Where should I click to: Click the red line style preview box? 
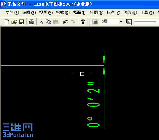click(x=146, y=22)
